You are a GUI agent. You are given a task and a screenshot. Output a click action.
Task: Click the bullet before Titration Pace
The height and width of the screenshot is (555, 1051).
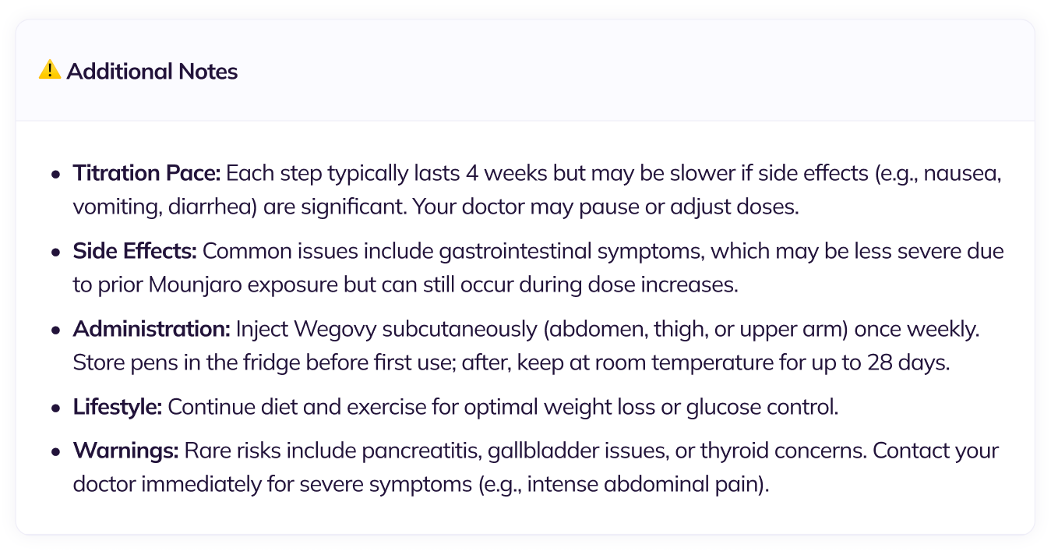tap(55, 174)
